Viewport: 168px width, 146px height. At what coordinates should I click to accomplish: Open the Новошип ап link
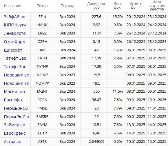pyautogui.click(x=17, y=83)
